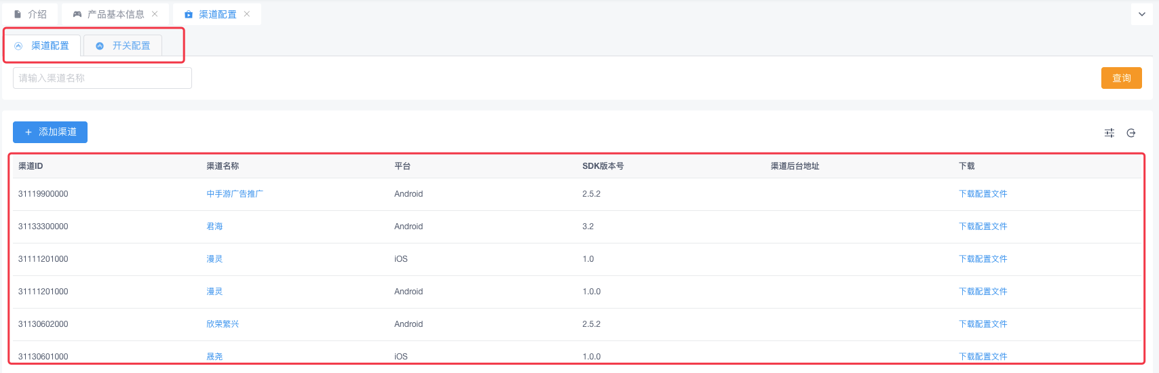Open the 介绍 tab
The height and width of the screenshot is (373, 1159).
(x=31, y=14)
